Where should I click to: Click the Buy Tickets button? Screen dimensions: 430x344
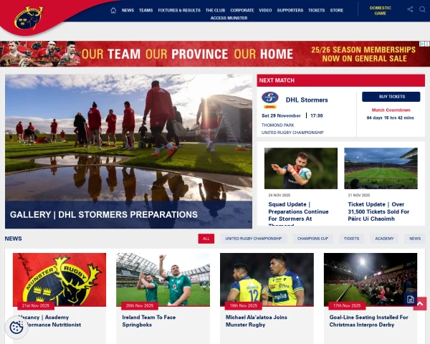pos(391,97)
